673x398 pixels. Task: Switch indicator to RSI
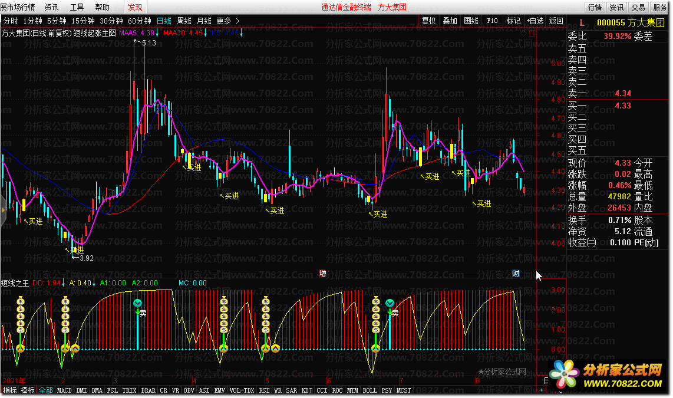tap(265, 390)
